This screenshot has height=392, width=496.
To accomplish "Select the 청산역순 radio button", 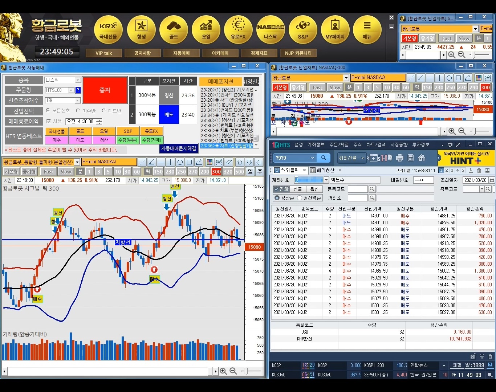I will [x=300, y=198].
